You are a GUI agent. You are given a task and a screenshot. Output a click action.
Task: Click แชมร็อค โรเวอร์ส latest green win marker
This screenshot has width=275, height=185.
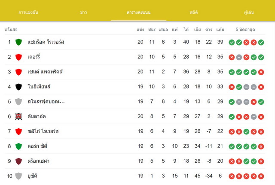(x=261, y=42)
